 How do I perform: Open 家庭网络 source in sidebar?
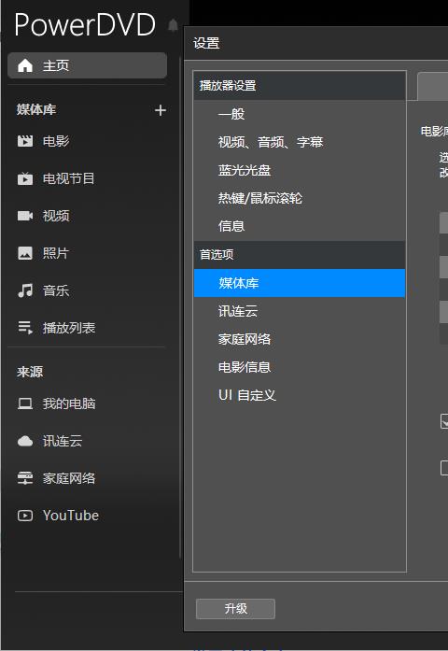[x=69, y=478]
